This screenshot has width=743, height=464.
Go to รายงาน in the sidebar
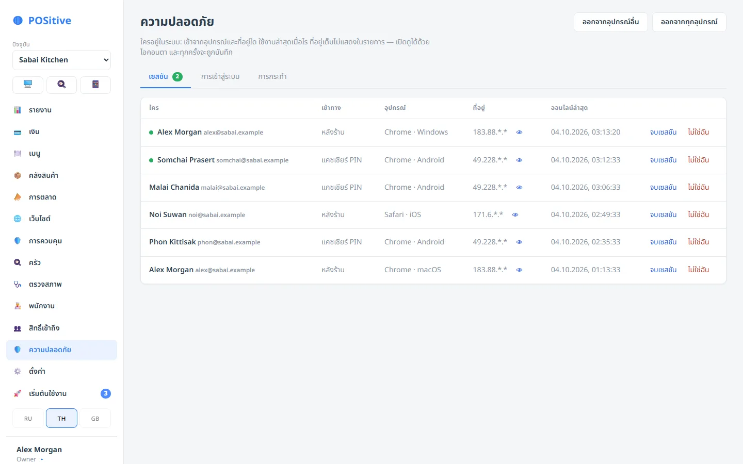tap(61, 110)
